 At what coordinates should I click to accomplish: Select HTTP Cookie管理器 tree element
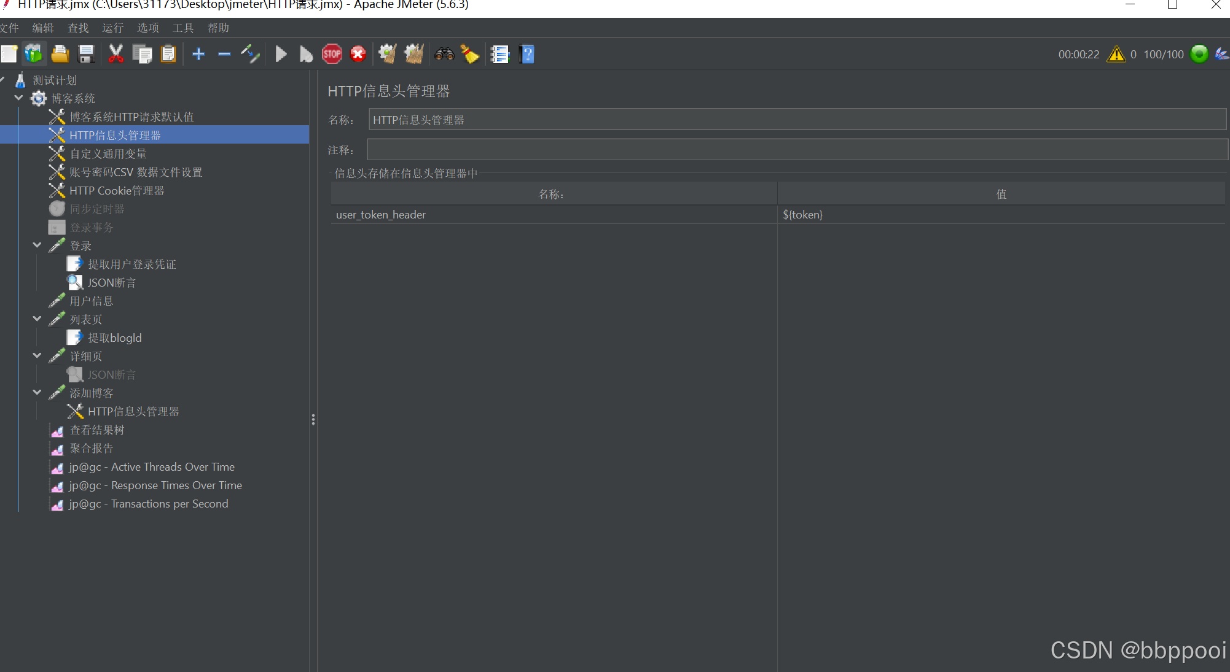(x=117, y=191)
